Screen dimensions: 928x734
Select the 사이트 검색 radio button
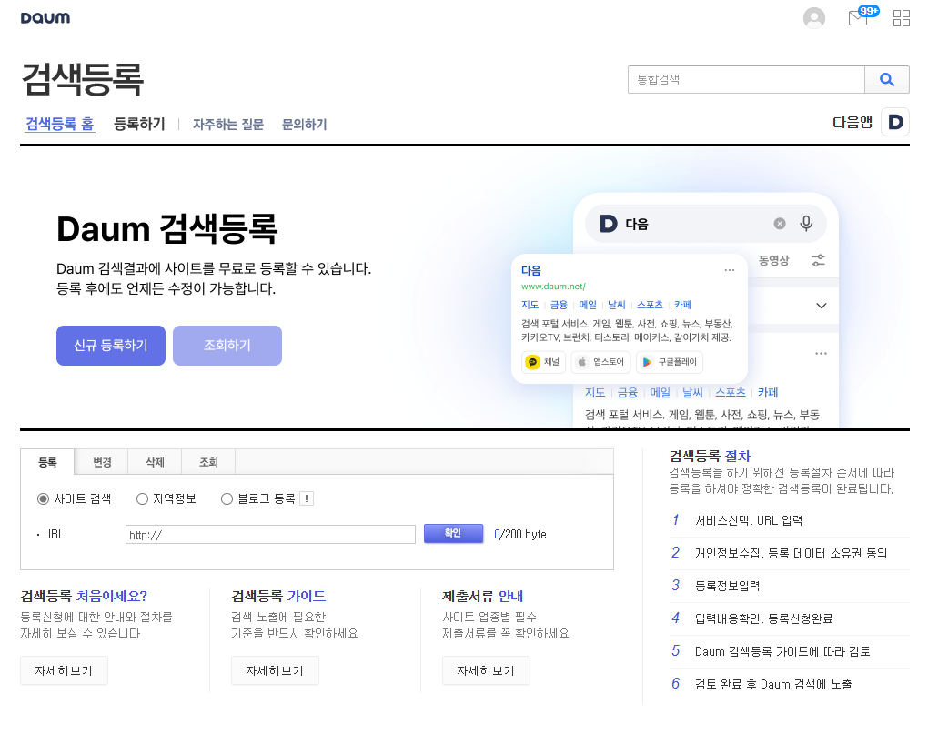43,499
